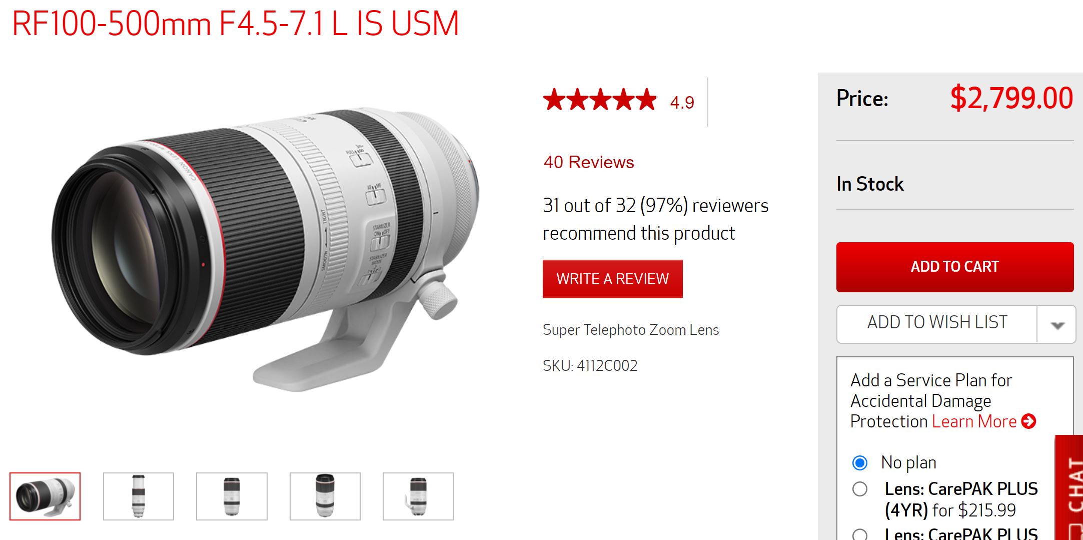Image resolution: width=1083 pixels, height=540 pixels.
Task: Expand the wish list dropdown arrow
Action: 1057,325
